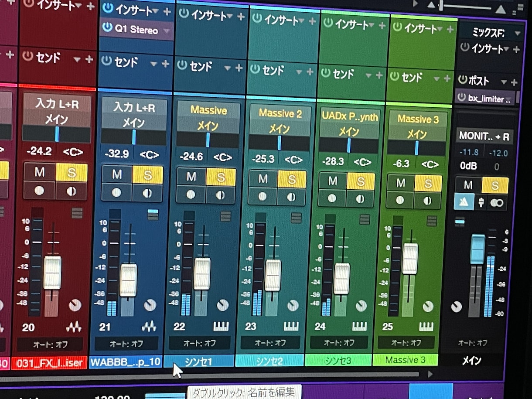Open the three-line channel options icon on channel 22
This screenshot has width=532, height=399.
click(x=225, y=216)
